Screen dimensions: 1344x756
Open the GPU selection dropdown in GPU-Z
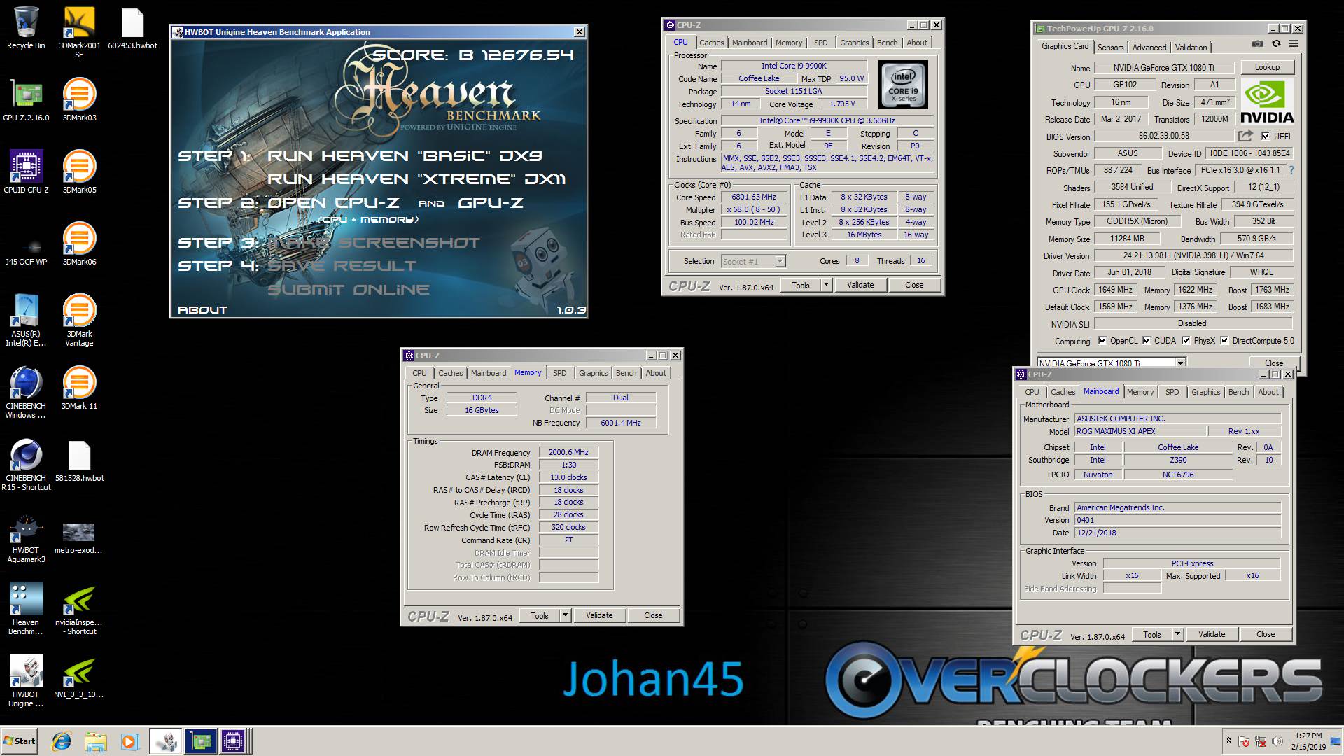(x=1111, y=363)
